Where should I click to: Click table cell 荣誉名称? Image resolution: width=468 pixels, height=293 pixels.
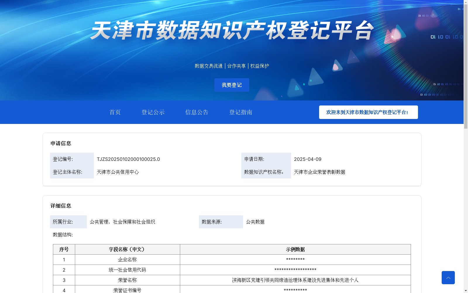click(128, 280)
